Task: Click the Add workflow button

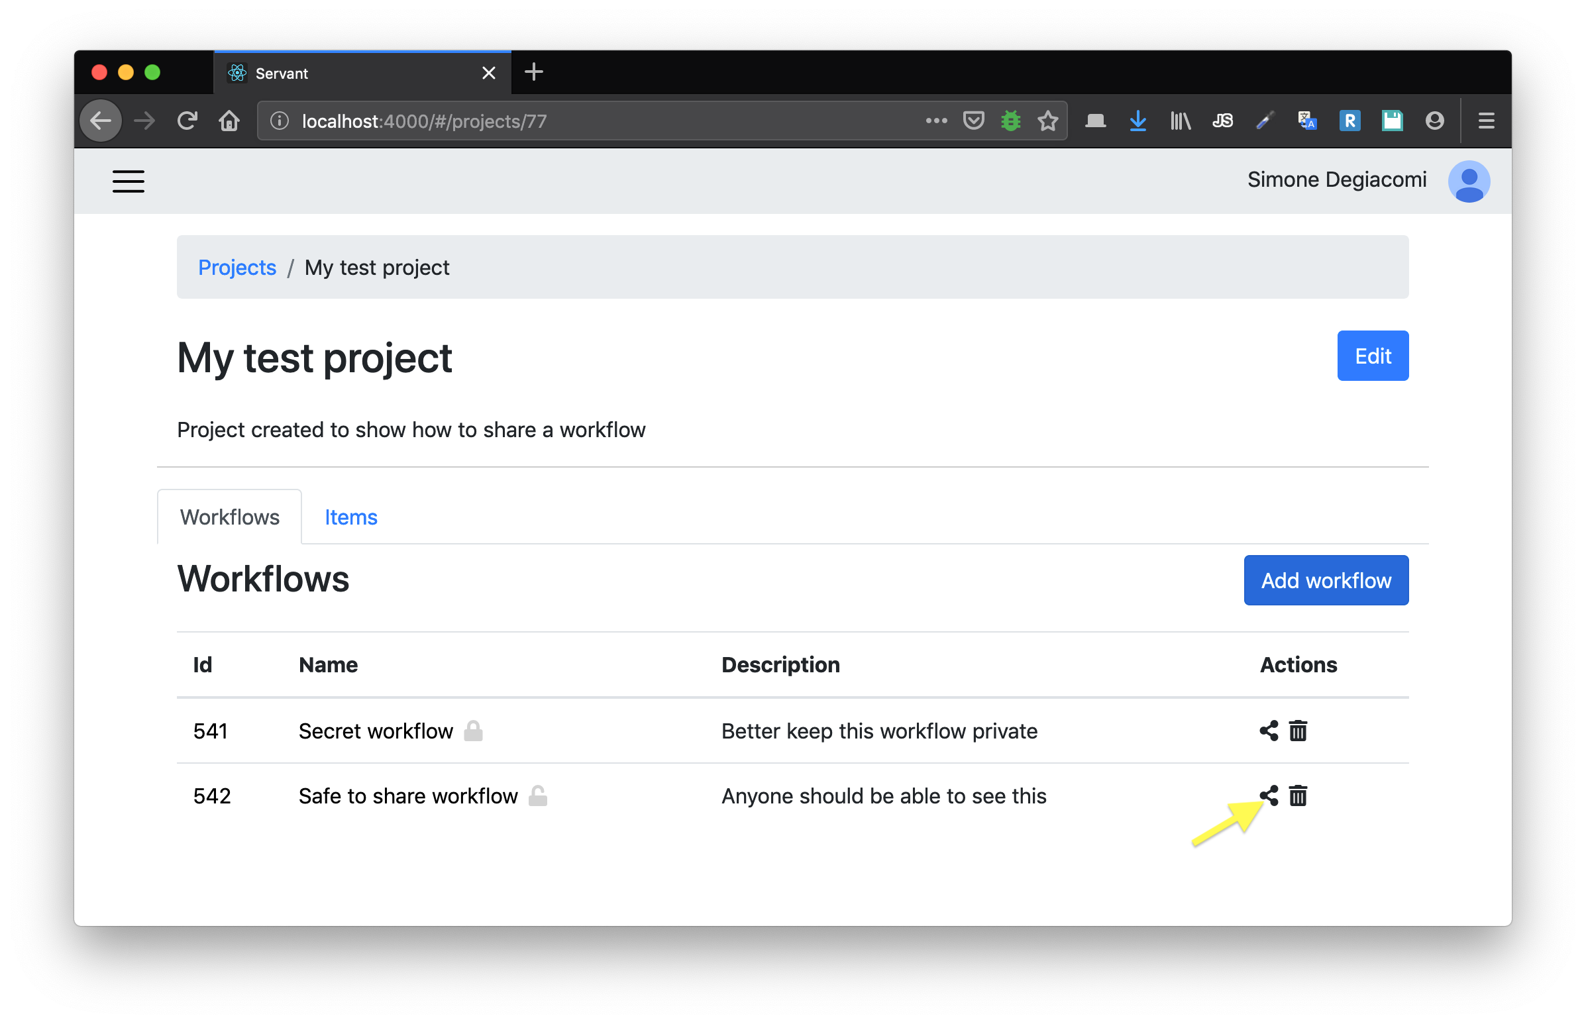Action: (1326, 580)
